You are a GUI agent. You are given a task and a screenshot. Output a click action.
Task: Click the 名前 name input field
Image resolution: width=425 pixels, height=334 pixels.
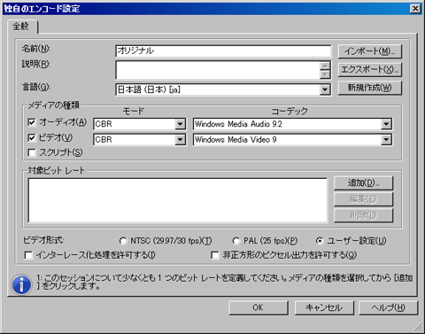(x=223, y=50)
